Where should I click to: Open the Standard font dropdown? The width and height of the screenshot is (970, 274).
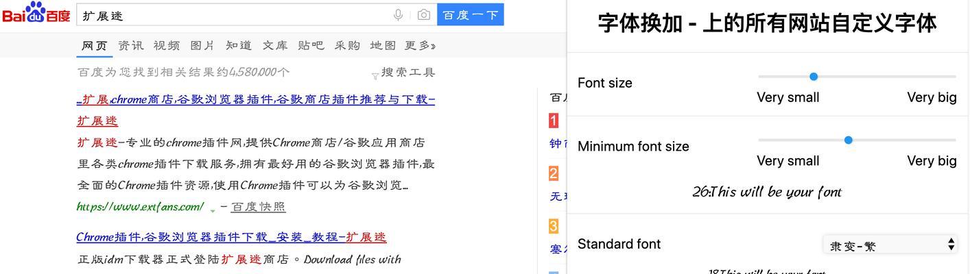(x=890, y=245)
